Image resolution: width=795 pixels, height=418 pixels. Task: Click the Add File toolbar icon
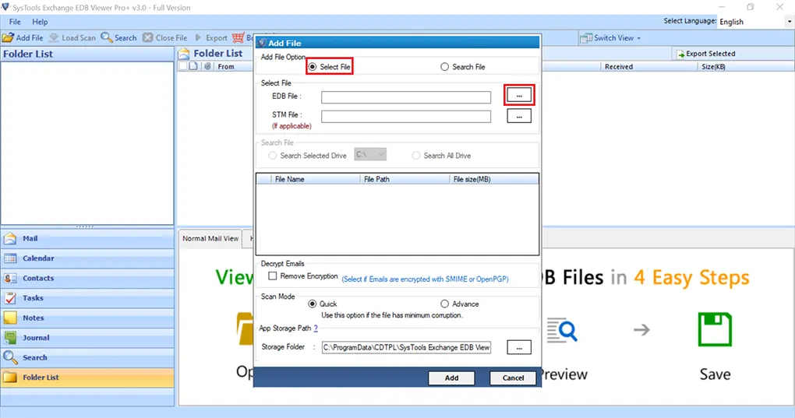coord(8,38)
